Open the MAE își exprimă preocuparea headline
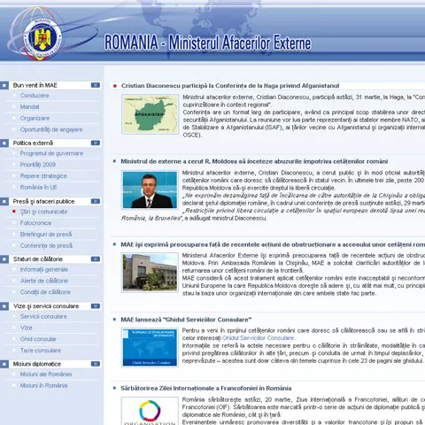 click(x=273, y=245)
